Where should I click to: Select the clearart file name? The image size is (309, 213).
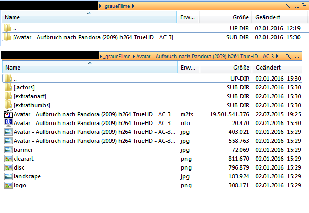(24, 159)
